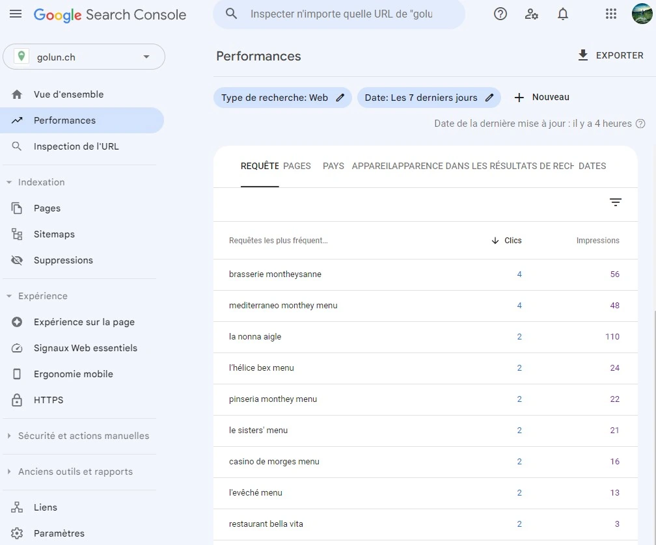Image resolution: width=656 pixels, height=545 pixels.
Task: Click the Ergonomie mobile phone icon
Action: tap(17, 374)
